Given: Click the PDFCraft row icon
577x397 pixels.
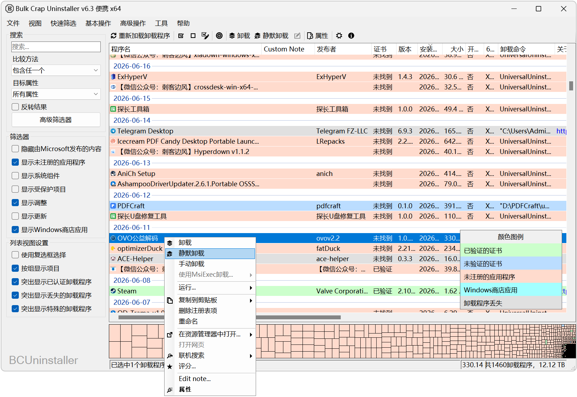Looking at the screenshot, I should click(113, 206).
